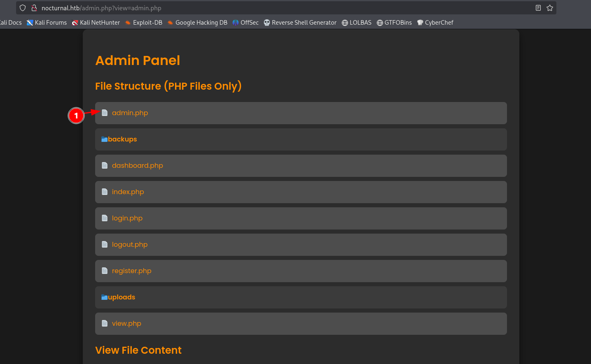Image resolution: width=591 pixels, height=364 pixels.
Task: Open the dashboard.php file link
Action: [x=137, y=165]
